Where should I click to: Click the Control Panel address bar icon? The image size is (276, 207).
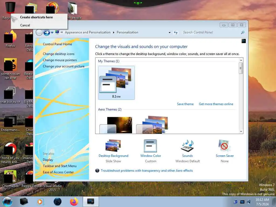(x=57, y=32)
